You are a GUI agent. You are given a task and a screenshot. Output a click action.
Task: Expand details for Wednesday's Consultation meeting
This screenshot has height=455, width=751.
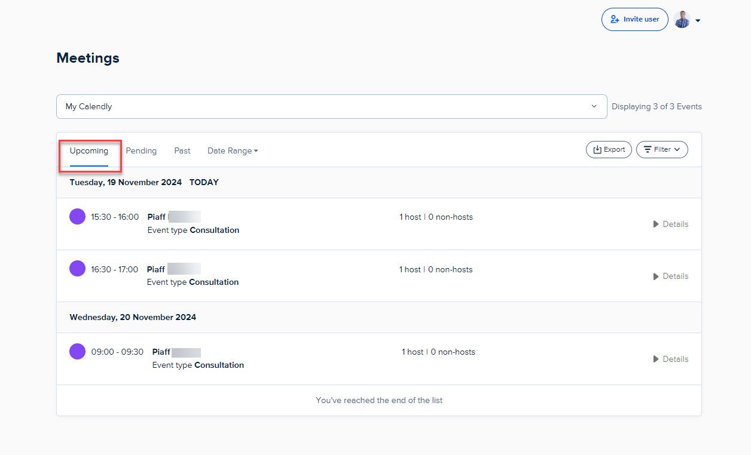click(x=671, y=359)
